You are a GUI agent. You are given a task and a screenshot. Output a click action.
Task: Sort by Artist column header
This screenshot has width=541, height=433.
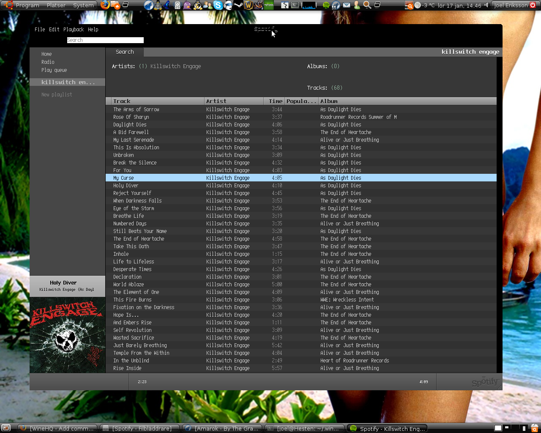(234, 101)
